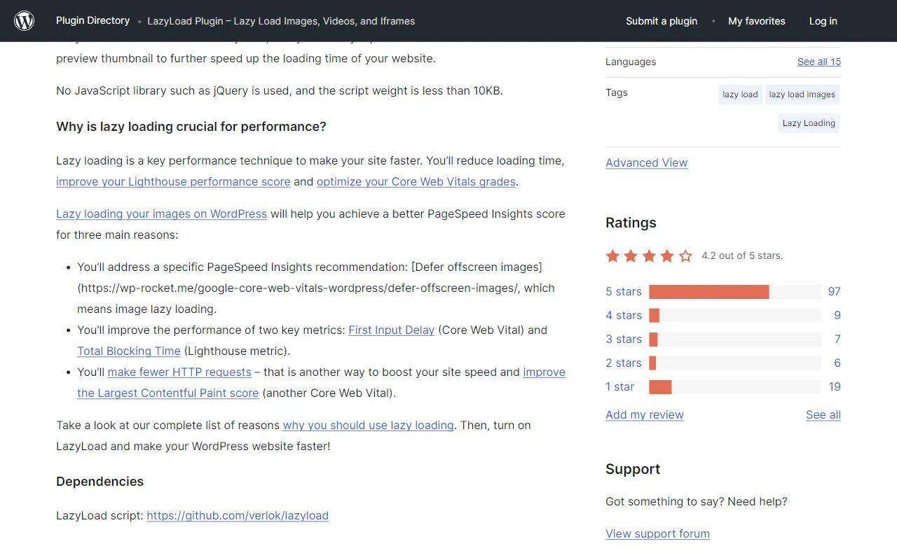Open the Total Blocking Time link
The image size is (897, 560).
tap(129, 351)
